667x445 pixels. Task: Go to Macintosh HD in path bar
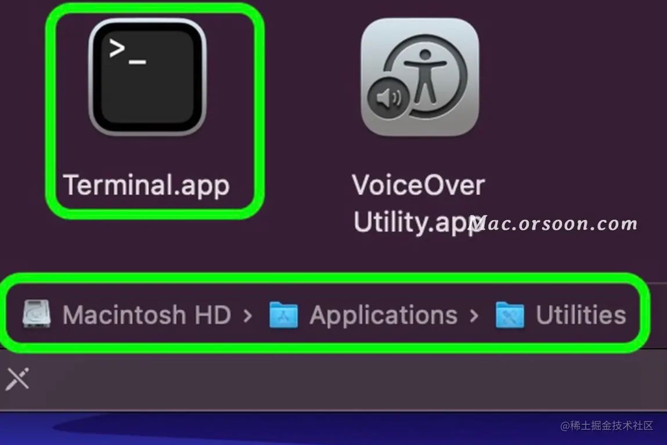[147, 315]
